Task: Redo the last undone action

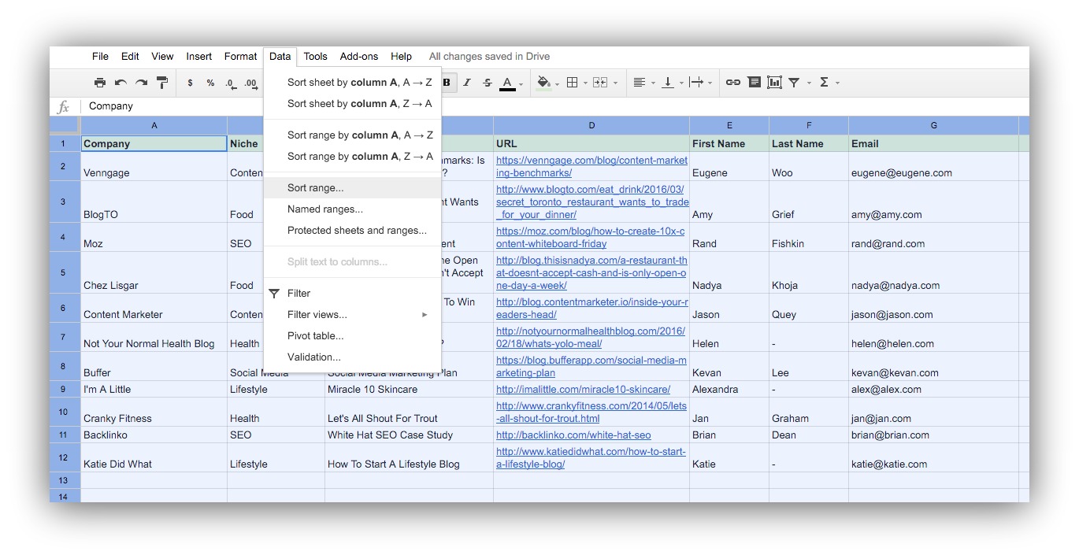Action: click(x=141, y=83)
